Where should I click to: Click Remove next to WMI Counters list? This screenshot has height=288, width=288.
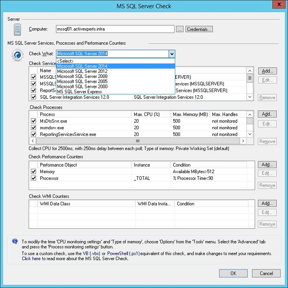click(x=267, y=224)
